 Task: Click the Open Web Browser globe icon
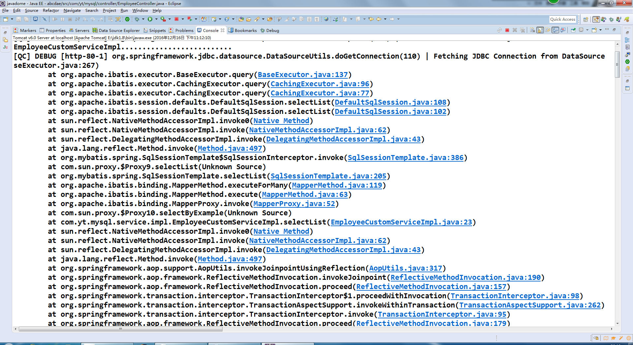click(x=326, y=19)
